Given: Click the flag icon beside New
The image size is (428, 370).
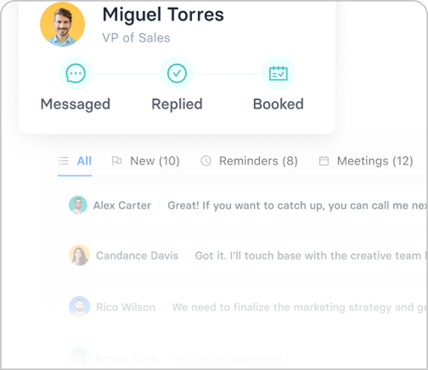Looking at the screenshot, I should pyautogui.click(x=116, y=161).
